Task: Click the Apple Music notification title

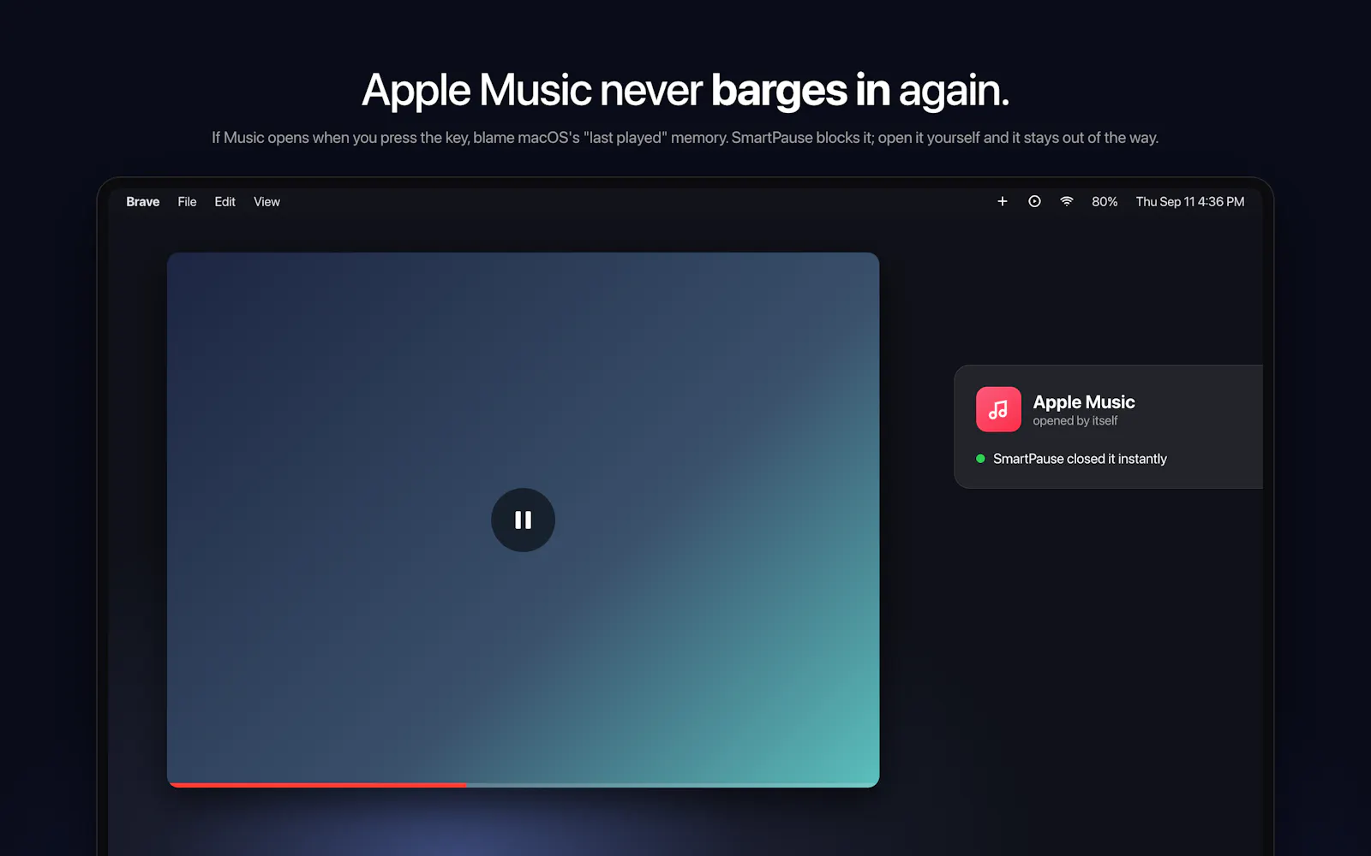Action: pyautogui.click(x=1084, y=401)
